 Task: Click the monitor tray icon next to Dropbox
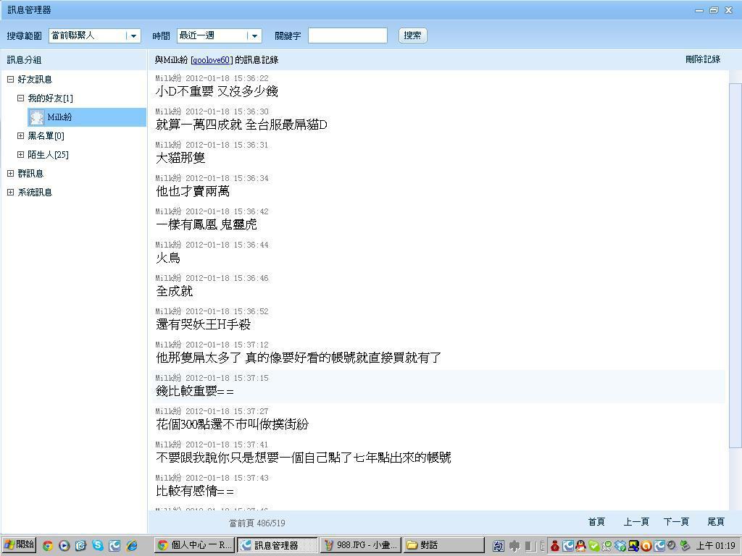pos(633,546)
